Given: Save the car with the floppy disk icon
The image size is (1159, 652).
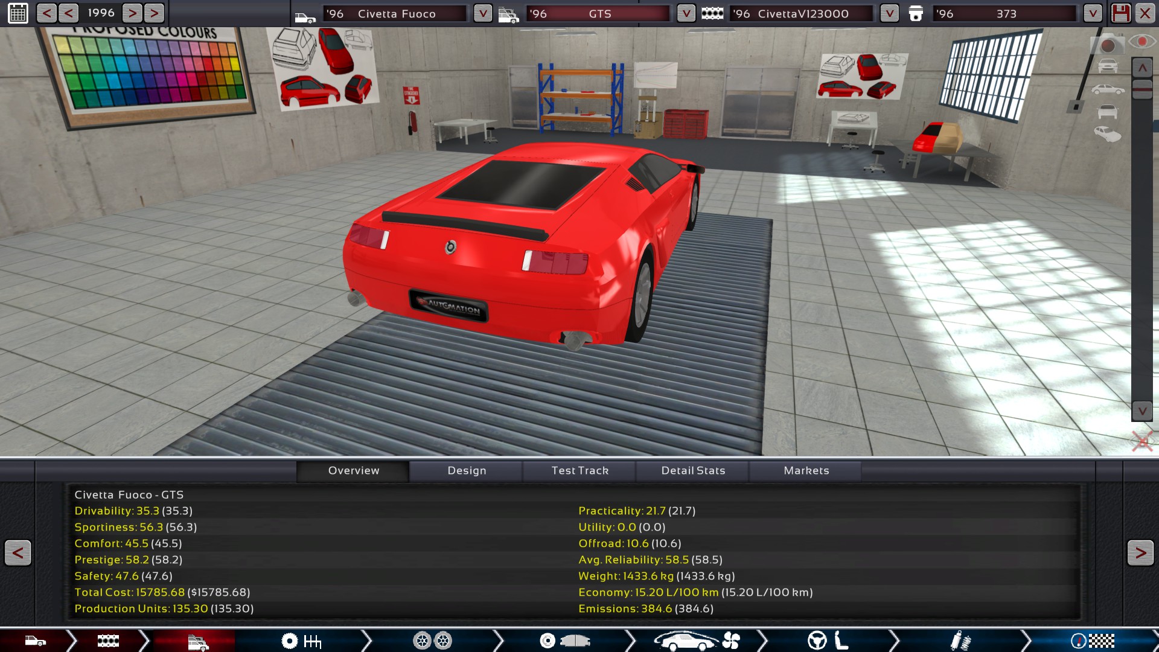Looking at the screenshot, I should click(x=1121, y=13).
